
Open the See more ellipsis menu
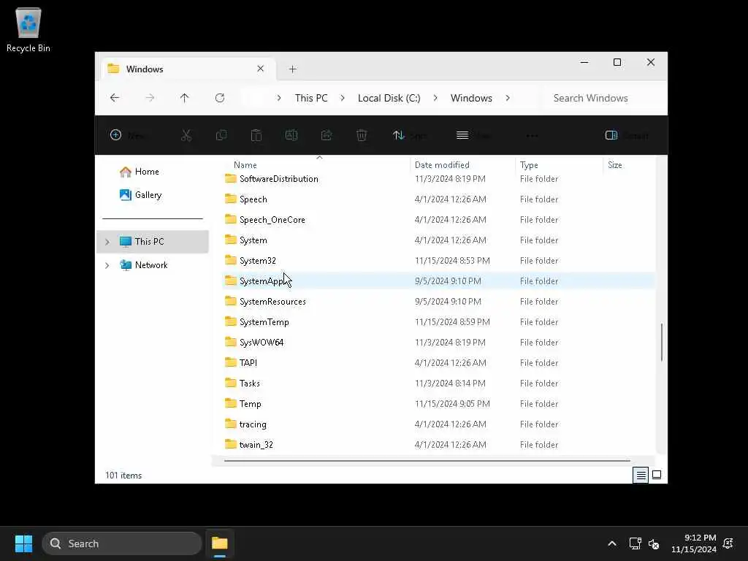(533, 135)
